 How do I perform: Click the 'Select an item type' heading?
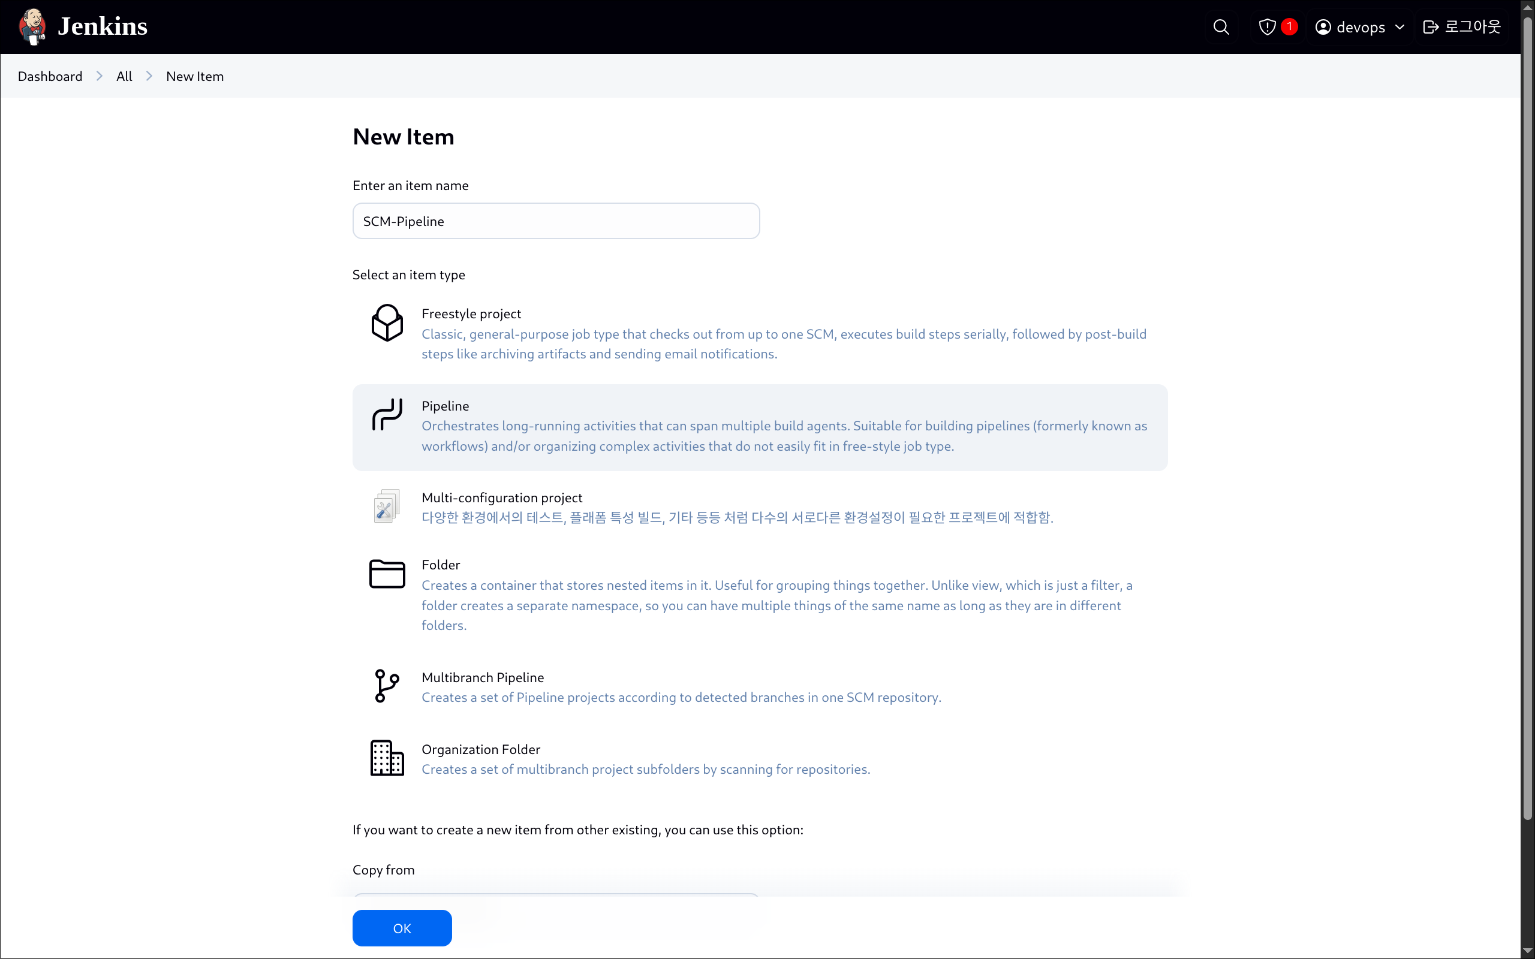point(408,275)
